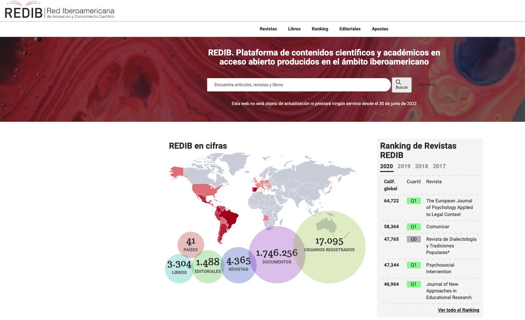525x320 pixels.
Task: Open the Comunicar journal link
Action: click(437, 227)
